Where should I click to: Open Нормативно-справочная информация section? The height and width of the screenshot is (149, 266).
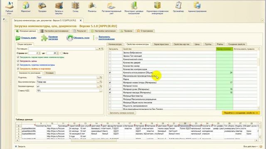tap(158, 8)
